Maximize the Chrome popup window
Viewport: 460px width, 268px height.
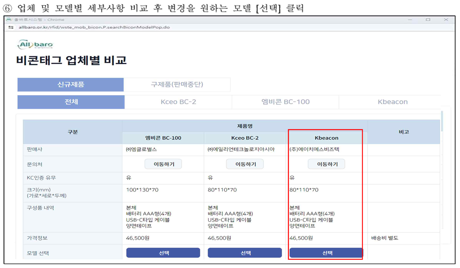pyautogui.click(x=428, y=20)
